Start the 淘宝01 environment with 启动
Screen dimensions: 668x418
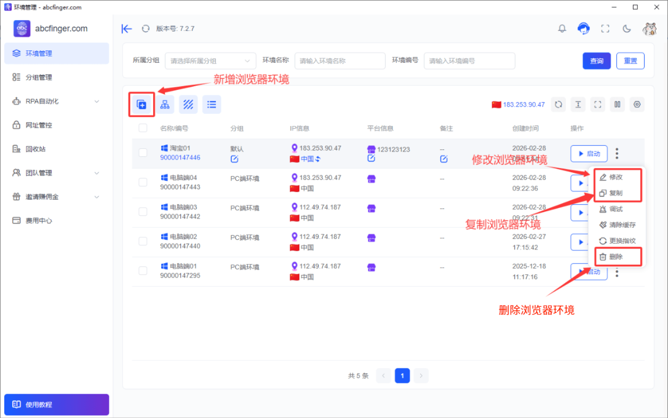click(x=589, y=154)
